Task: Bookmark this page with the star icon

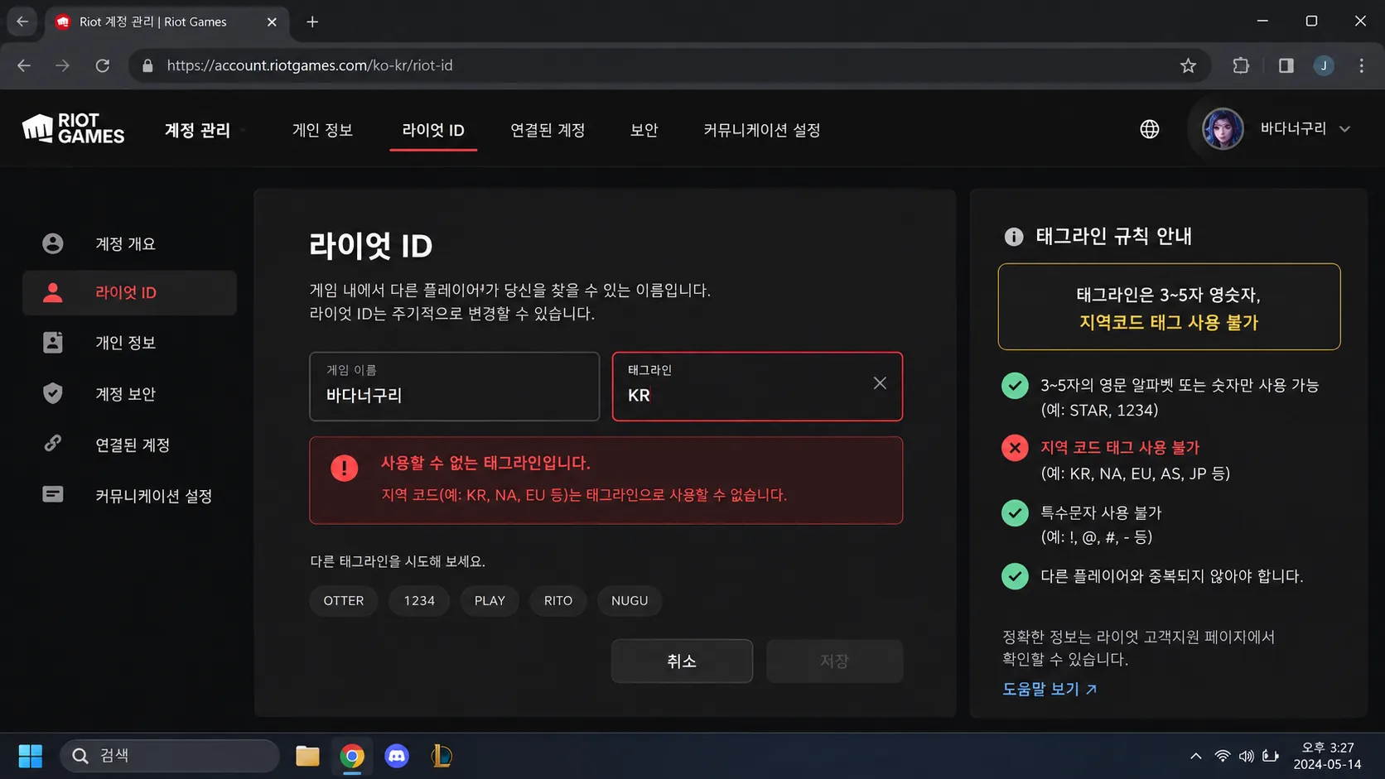Action: pyautogui.click(x=1188, y=65)
